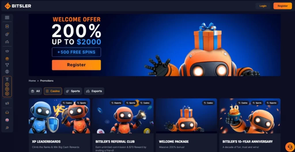Screen dimensions: 295x152
Task: Open the Sports ball icon in sidebar
Action: point(7,34)
